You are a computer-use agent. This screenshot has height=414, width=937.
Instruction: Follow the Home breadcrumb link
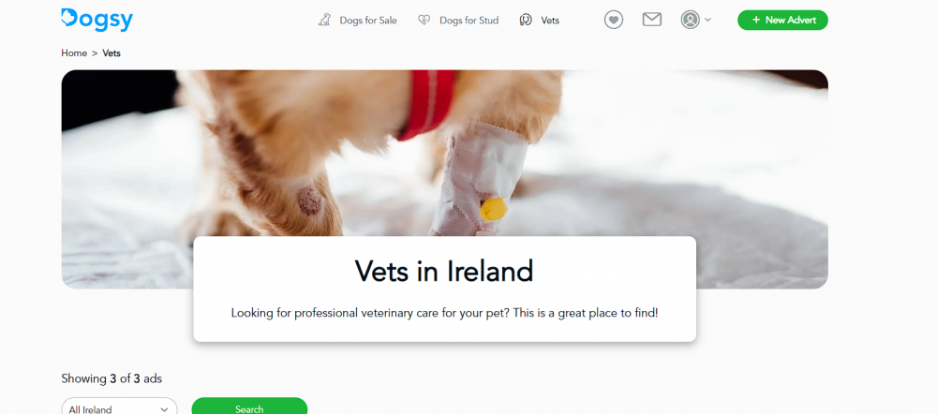click(x=74, y=53)
